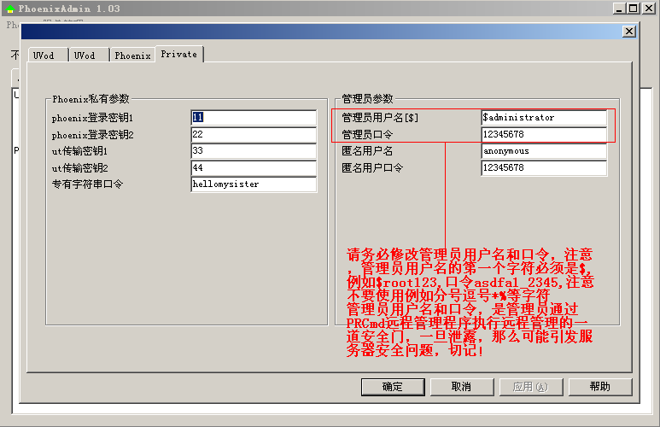Image resolution: width=660 pixels, height=427 pixels.
Task: Click the Phoenix私有参数 group label
Action: click(91, 99)
